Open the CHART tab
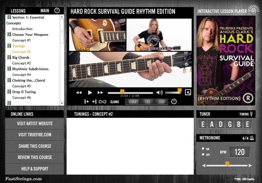This screenshot has width=262, height=183. (133, 102)
